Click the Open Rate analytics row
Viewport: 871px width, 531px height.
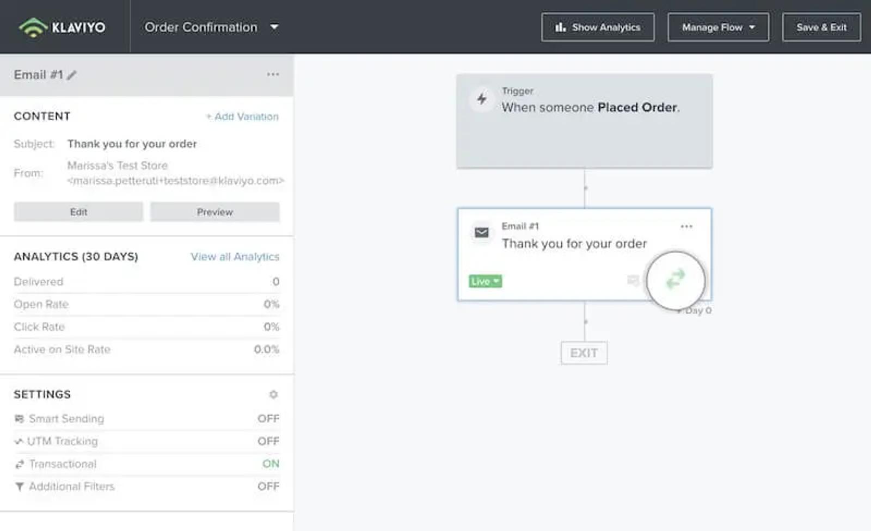[x=146, y=304]
